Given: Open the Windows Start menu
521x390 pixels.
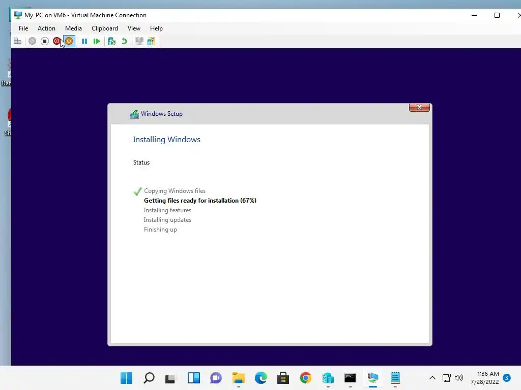Looking at the screenshot, I should coord(126,378).
